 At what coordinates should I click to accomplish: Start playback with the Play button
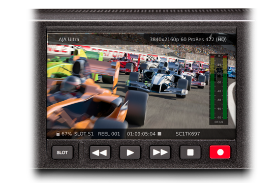pyautogui.click(x=130, y=152)
